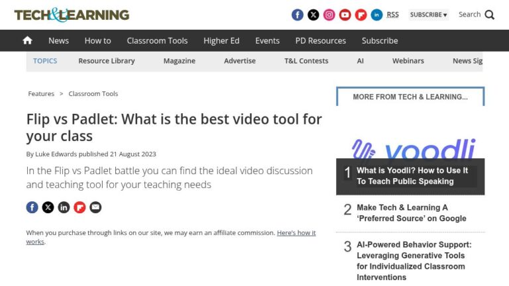
Task: Switch to the Webinars topic tab
Action: click(x=408, y=61)
